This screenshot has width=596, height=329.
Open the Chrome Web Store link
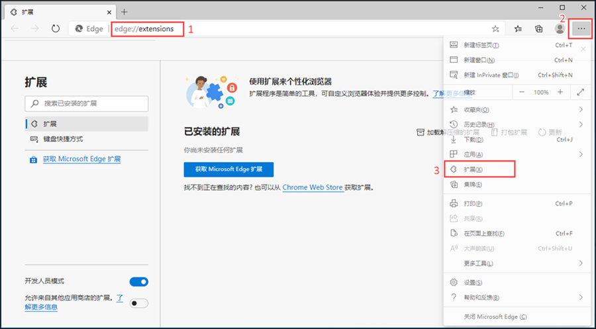pos(313,188)
